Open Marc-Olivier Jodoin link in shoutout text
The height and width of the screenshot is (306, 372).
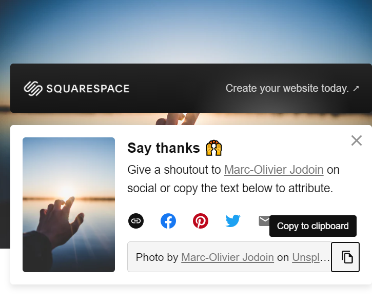pyautogui.click(x=274, y=170)
